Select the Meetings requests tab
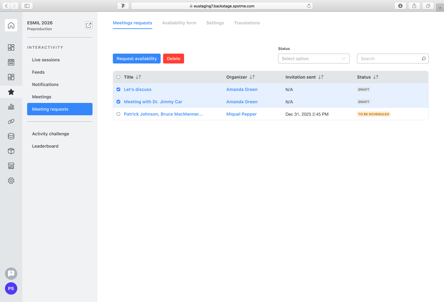 (x=133, y=23)
